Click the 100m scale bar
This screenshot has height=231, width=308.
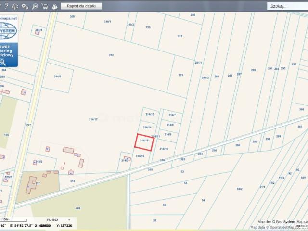point(13,220)
